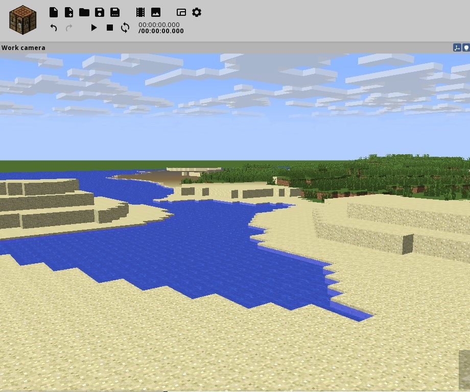470x392 pixels.
Task: Toggle the axis gizmo display
Action: (456, 47)
